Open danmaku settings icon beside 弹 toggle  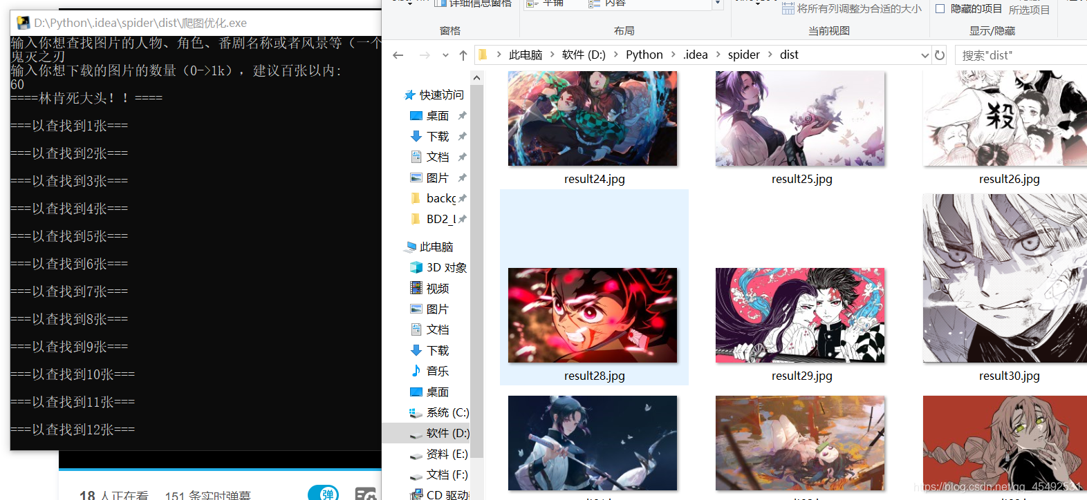[366, 494]
